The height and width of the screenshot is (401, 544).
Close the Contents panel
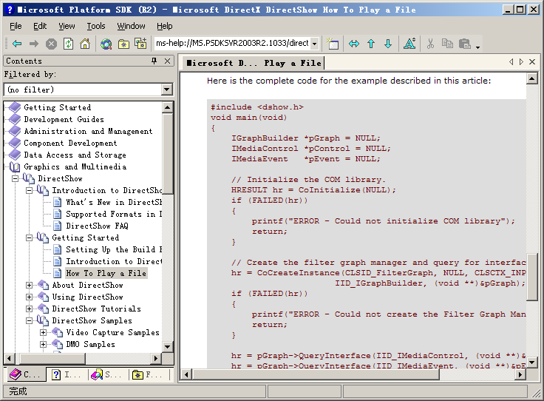click(168, 61)
